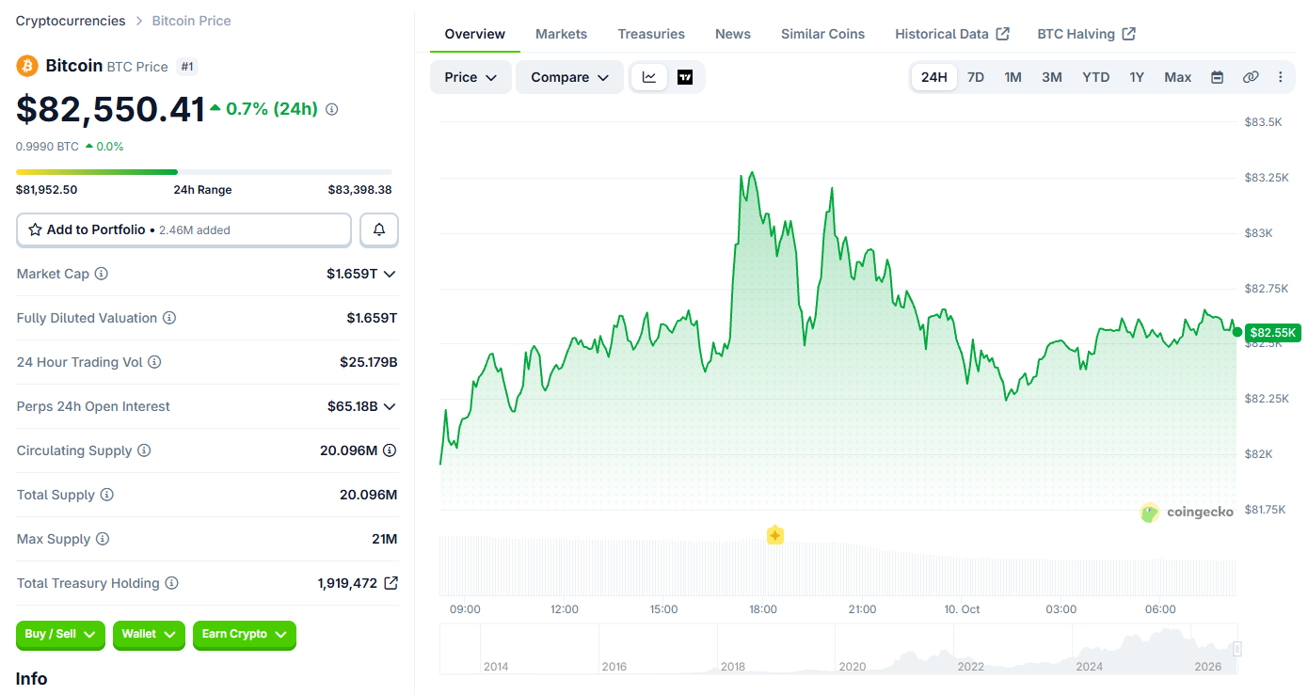Open the treasury holding external link icon

coord(391,583)
